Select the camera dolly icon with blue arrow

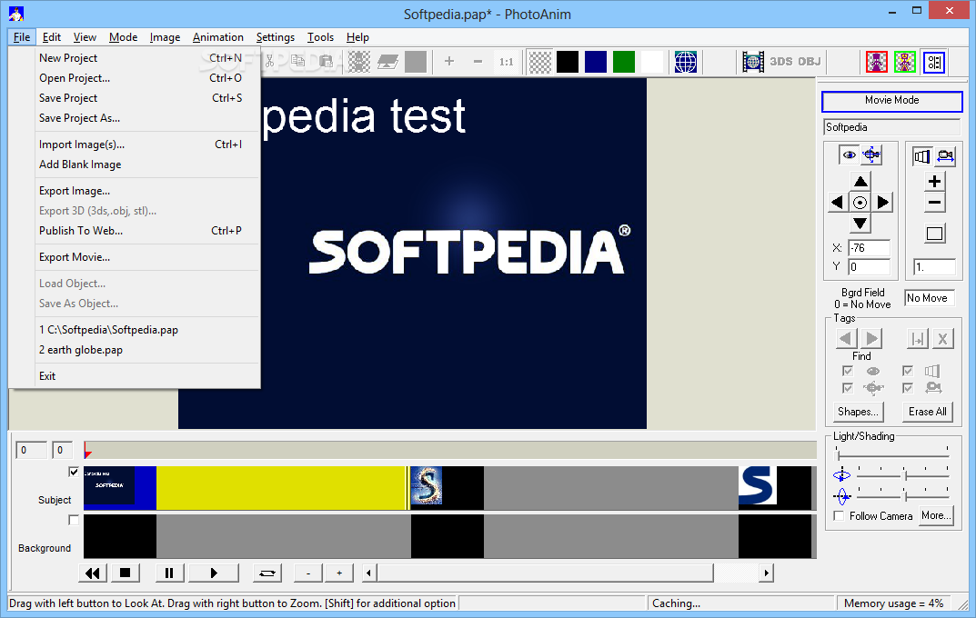(x=945, y=156)
